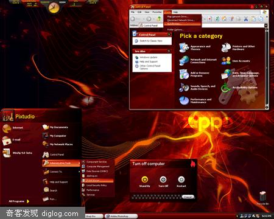Click the Stand By power icon
The height and width of the screenshot is (219, 274).
tap(144, 179)
